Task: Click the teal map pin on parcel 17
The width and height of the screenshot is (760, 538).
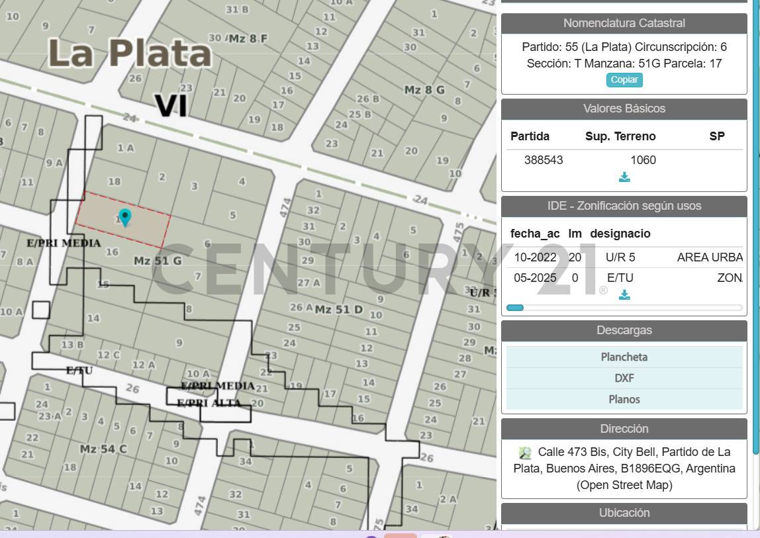Action: click(x=124, y=216)
